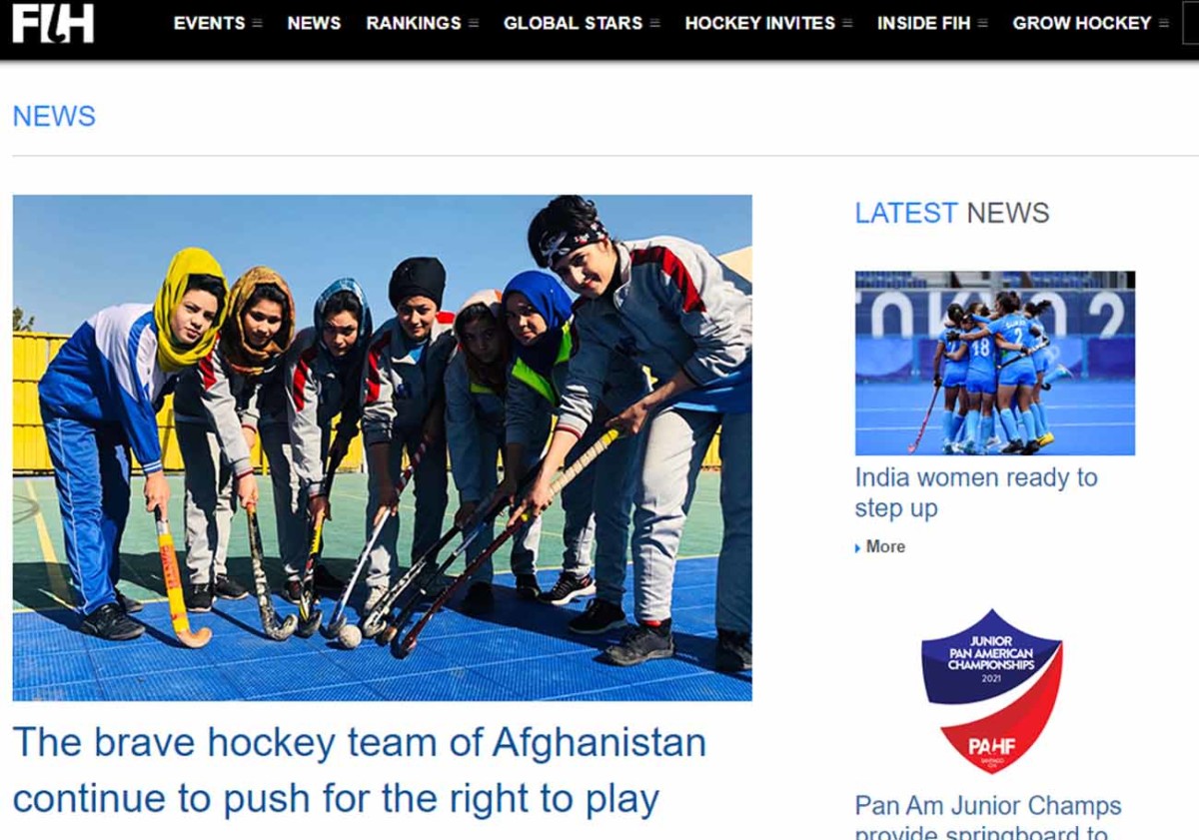Click the India women team photo thumbnail

(994, 363)
